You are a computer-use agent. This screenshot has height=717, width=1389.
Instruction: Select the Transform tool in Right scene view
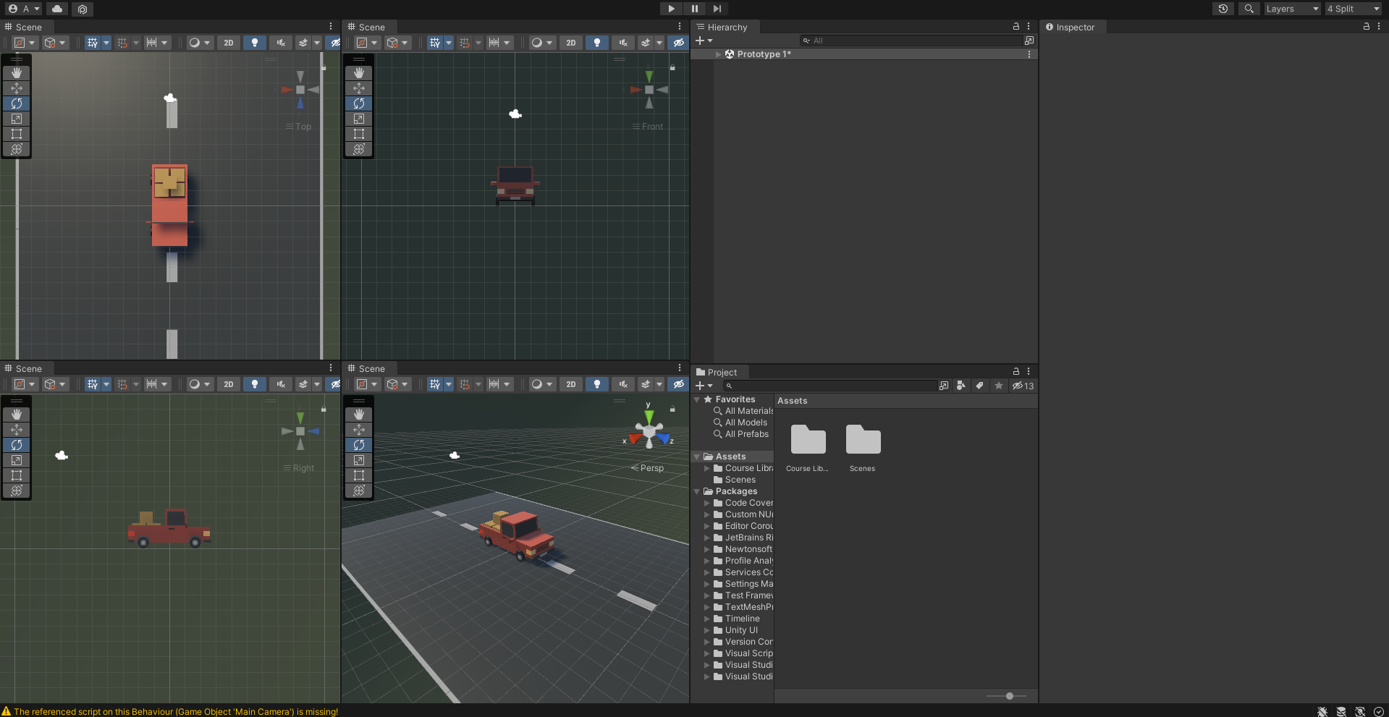click(x=17, y=491)
